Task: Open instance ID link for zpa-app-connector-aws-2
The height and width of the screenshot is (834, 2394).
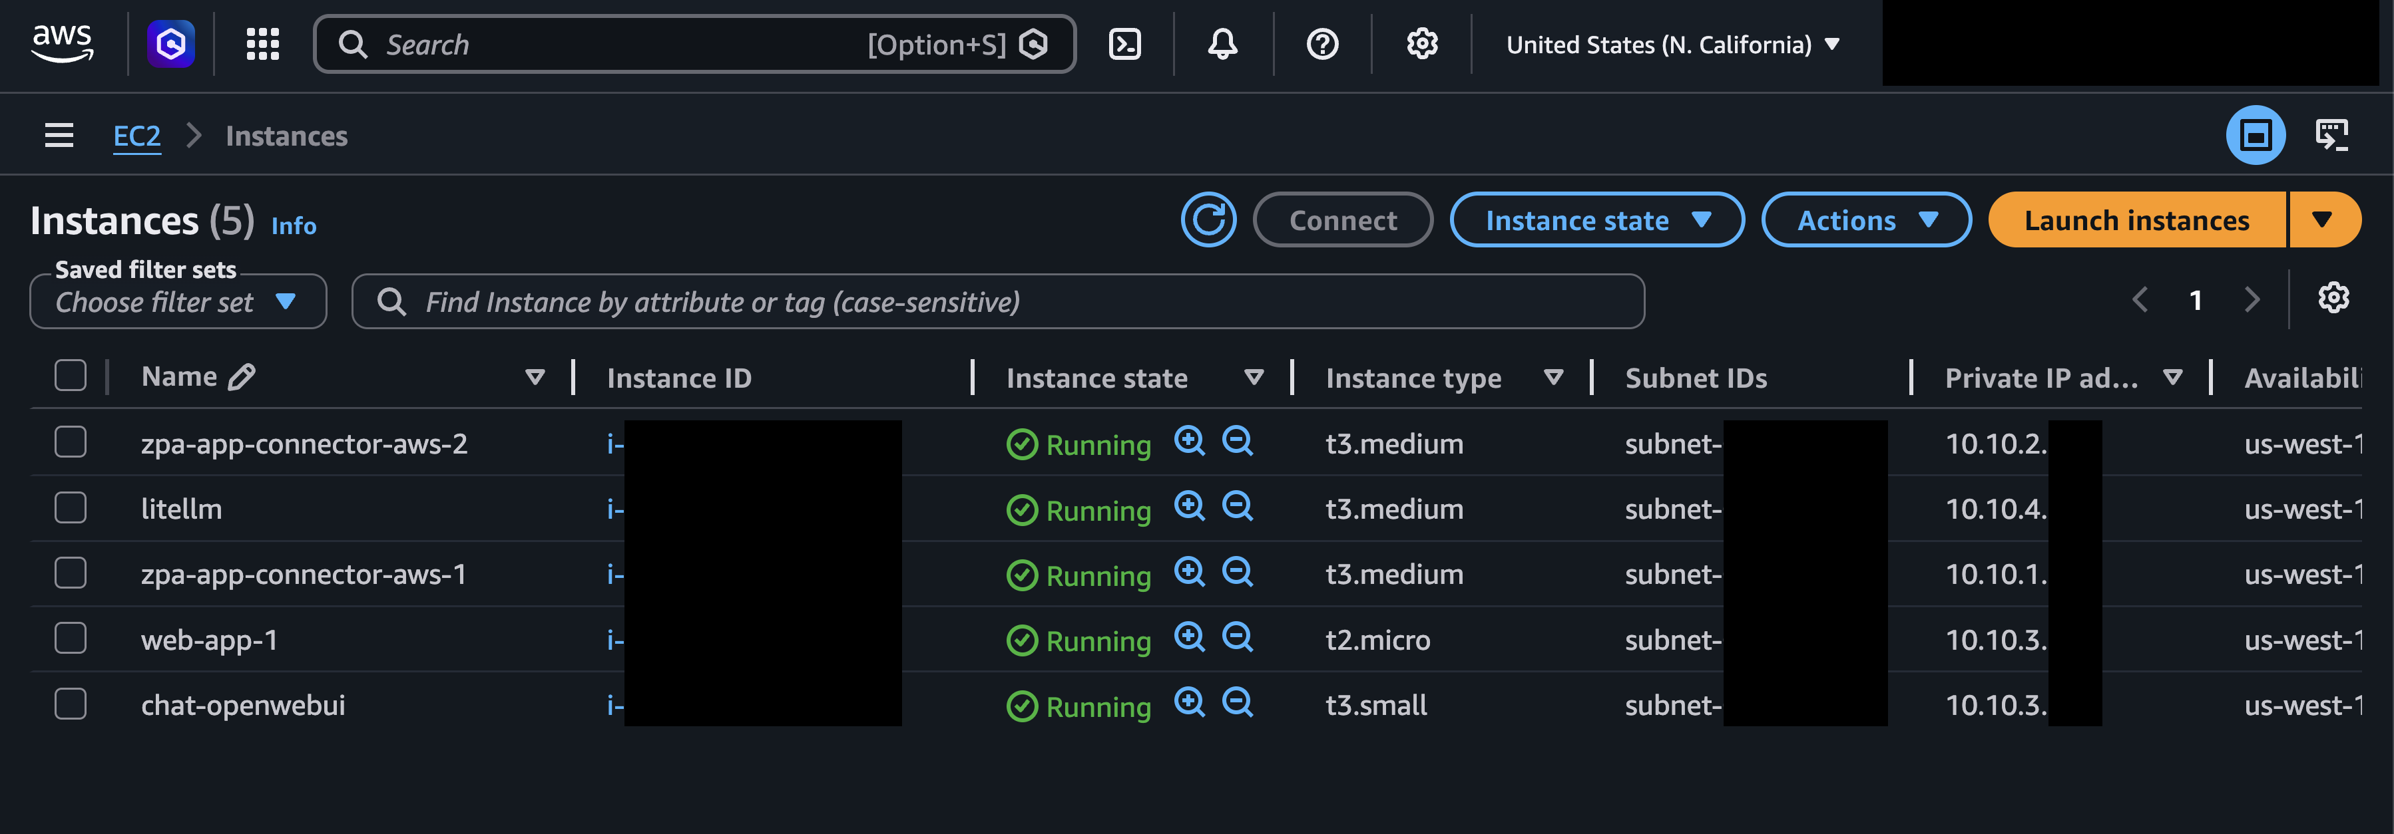Action: click(615, 444)
